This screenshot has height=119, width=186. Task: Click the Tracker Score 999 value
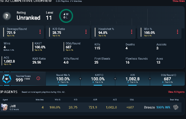point(19,80)
